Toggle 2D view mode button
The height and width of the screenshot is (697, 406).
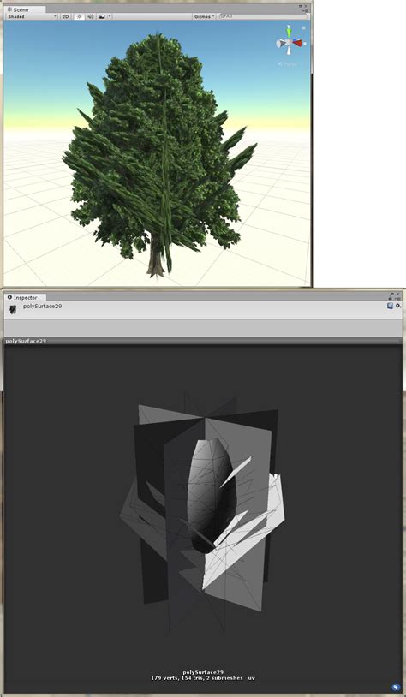click(x=65, y=16)
